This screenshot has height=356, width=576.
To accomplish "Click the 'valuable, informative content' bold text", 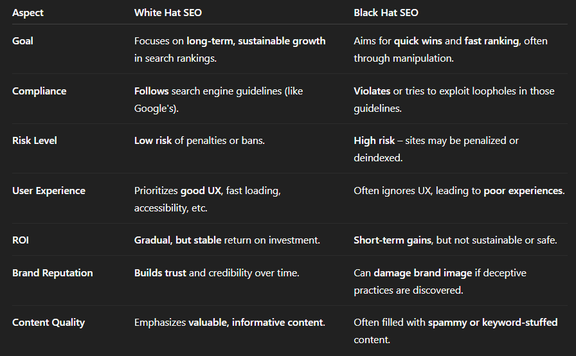I will pos(255,323).
